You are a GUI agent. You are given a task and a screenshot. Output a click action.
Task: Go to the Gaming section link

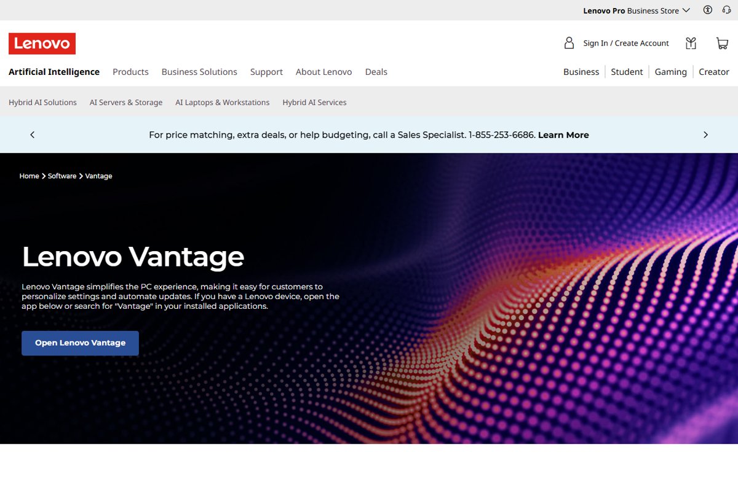point(670,72)
